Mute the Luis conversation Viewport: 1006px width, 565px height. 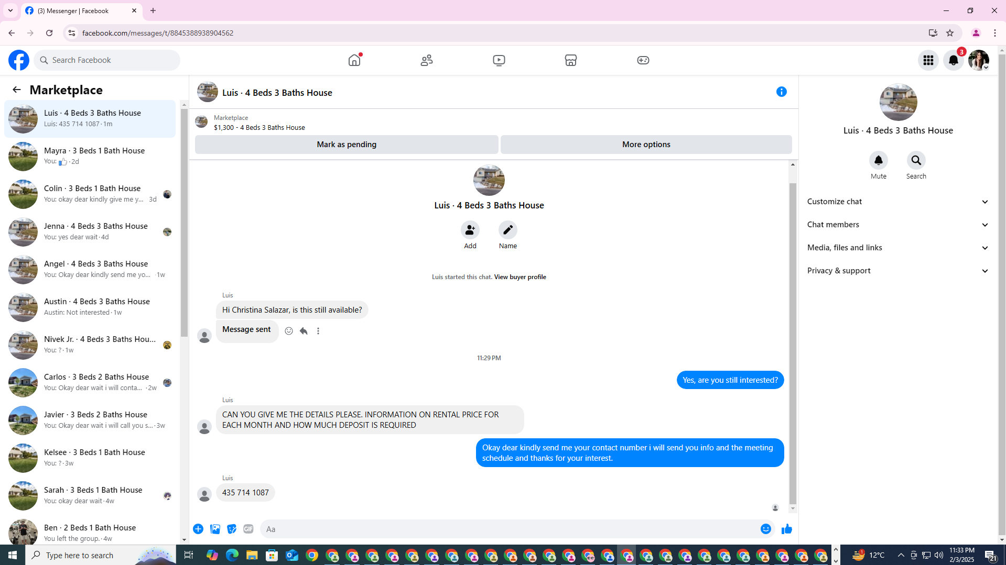pyautogui.click(x=879, y=160)
